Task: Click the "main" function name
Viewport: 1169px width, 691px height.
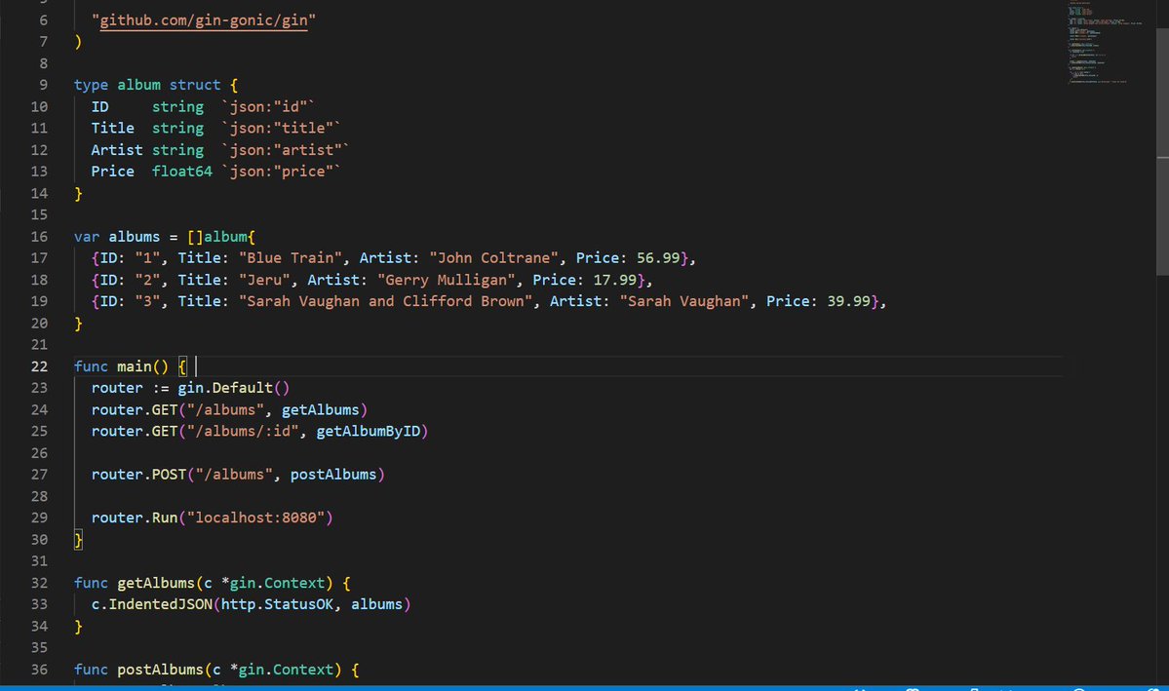Action: tap(135, 366)
